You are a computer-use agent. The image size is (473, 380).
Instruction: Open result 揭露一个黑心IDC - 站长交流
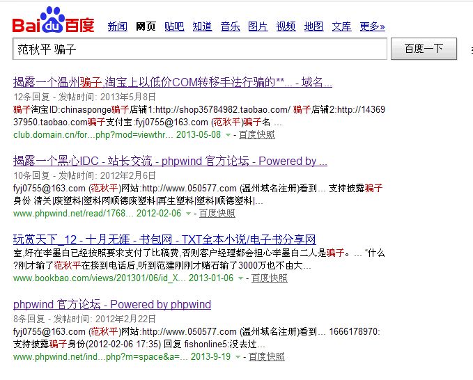170,161
